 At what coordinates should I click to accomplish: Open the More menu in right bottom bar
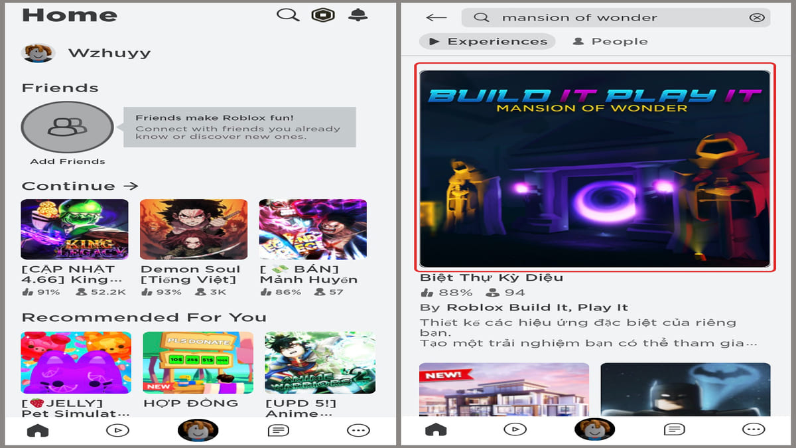pyautogui.click(x=753, y=430)
